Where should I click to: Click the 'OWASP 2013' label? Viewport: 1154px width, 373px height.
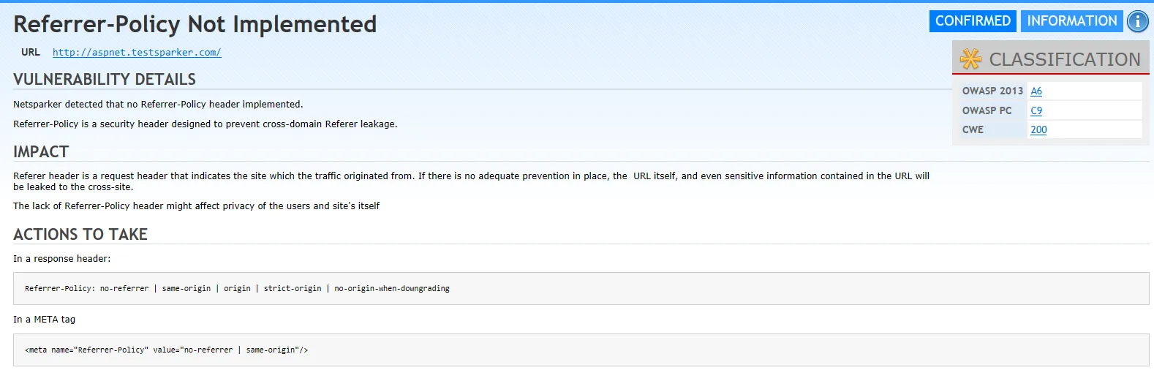[992, 91]
